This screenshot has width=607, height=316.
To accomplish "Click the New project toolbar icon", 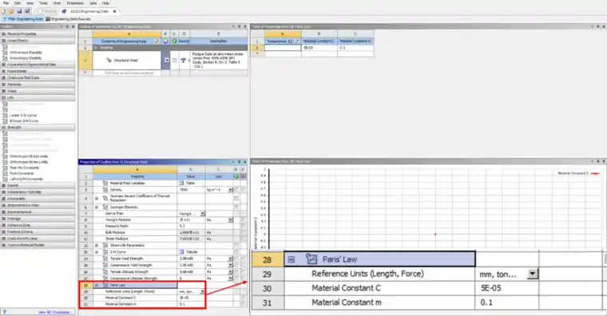I will [3, 11].
